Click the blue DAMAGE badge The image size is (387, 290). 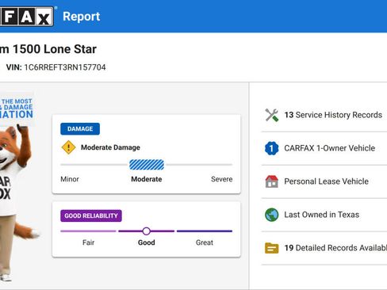(80, 129)
